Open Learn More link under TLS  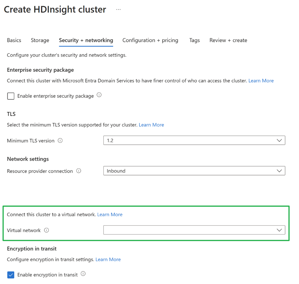coord(151,125)
